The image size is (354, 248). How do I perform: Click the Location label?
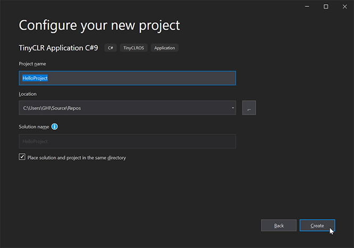pos(28,94)
